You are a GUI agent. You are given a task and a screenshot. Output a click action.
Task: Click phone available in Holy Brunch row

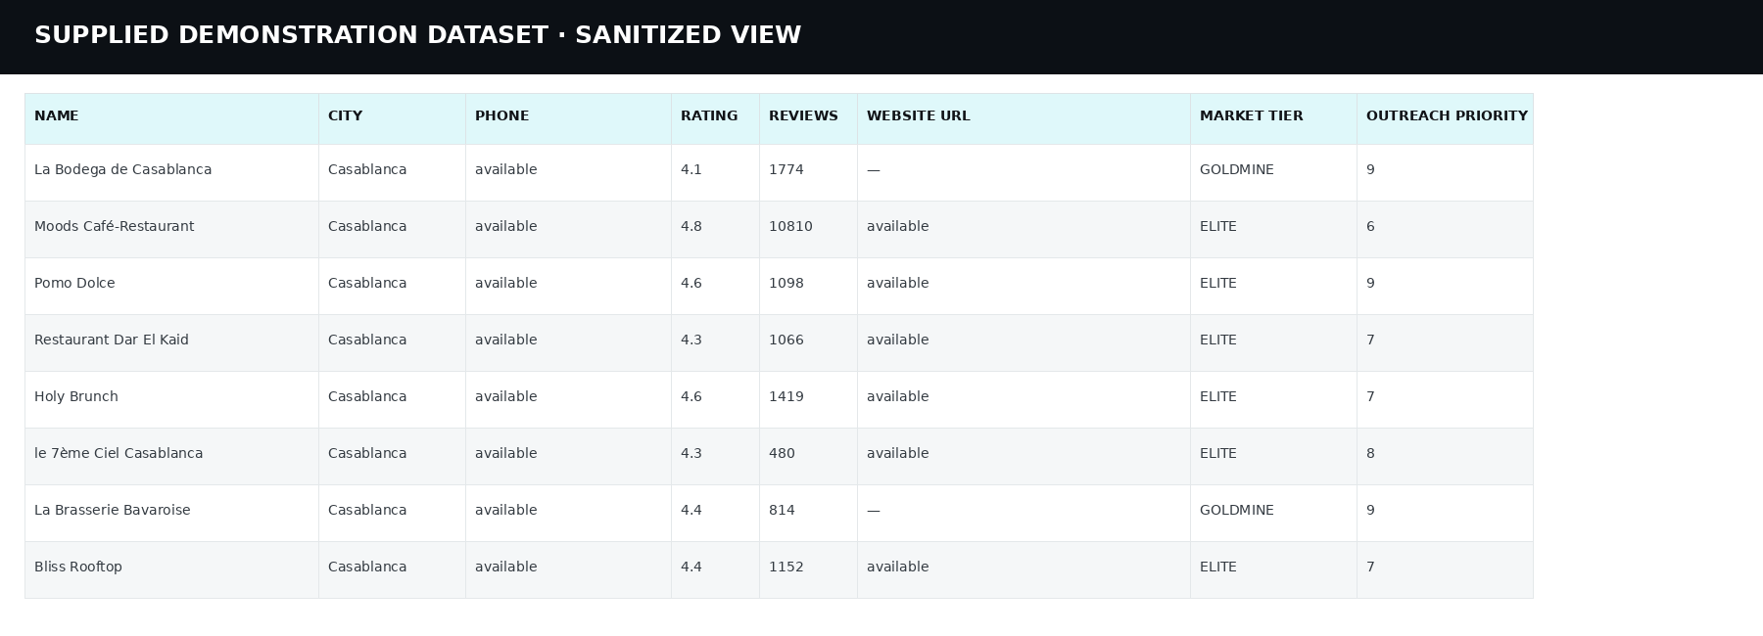click(505, 396)
